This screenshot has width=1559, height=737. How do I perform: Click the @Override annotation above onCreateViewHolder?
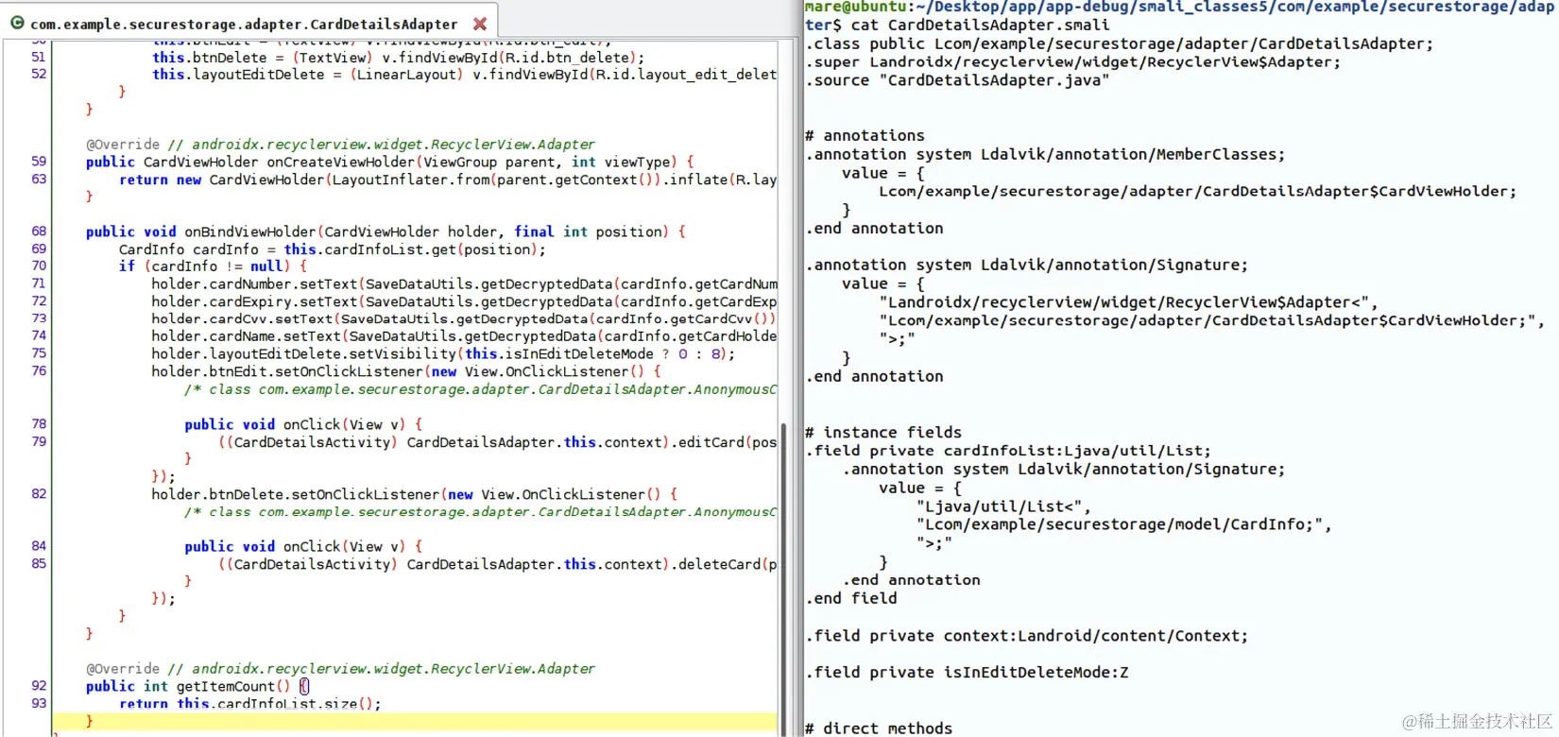(x=123, y=145)
